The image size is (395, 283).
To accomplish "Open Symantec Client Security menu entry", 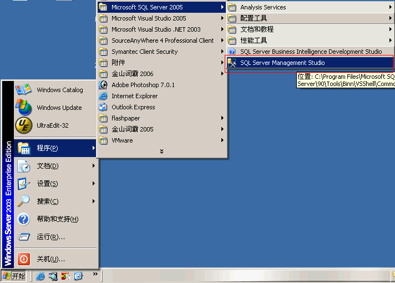I will (x=161, y=52).
